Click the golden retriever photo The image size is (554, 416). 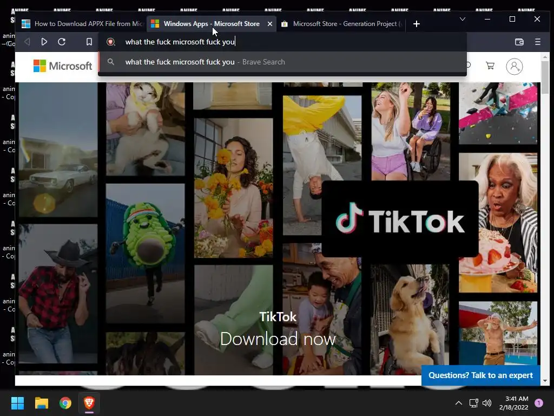pos(410,320)
